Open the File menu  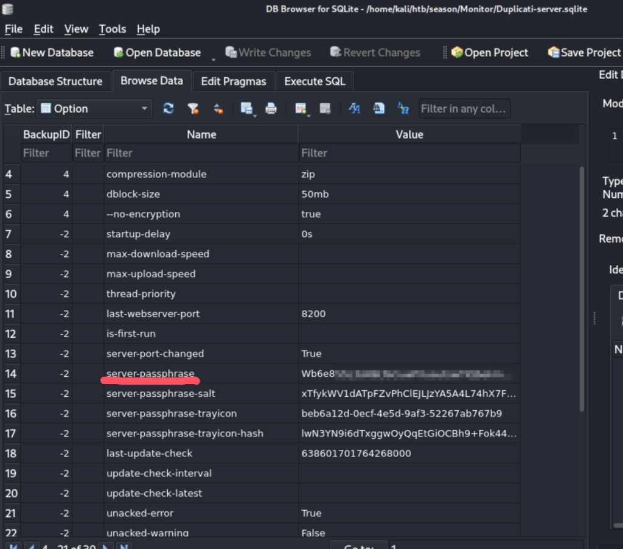[13, 29]
